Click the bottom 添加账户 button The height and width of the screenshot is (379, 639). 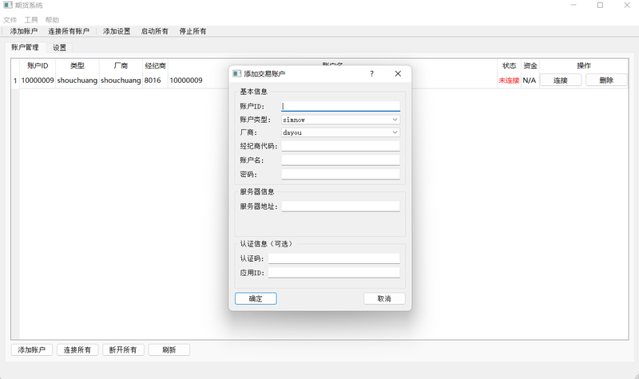pyautogui.click(x=32, y=350)
